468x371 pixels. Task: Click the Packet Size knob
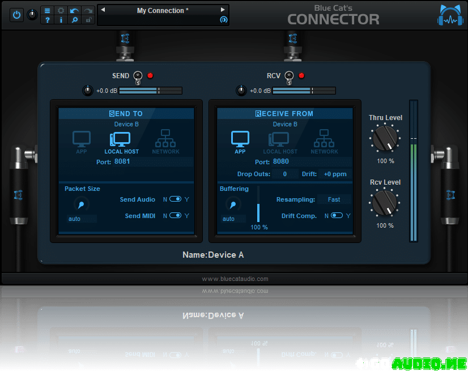point(81,204)
